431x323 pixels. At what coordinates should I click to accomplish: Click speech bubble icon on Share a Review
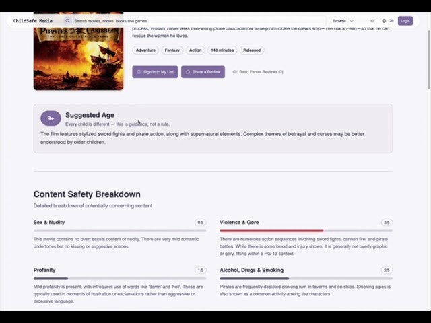click(x=188, y=72)
